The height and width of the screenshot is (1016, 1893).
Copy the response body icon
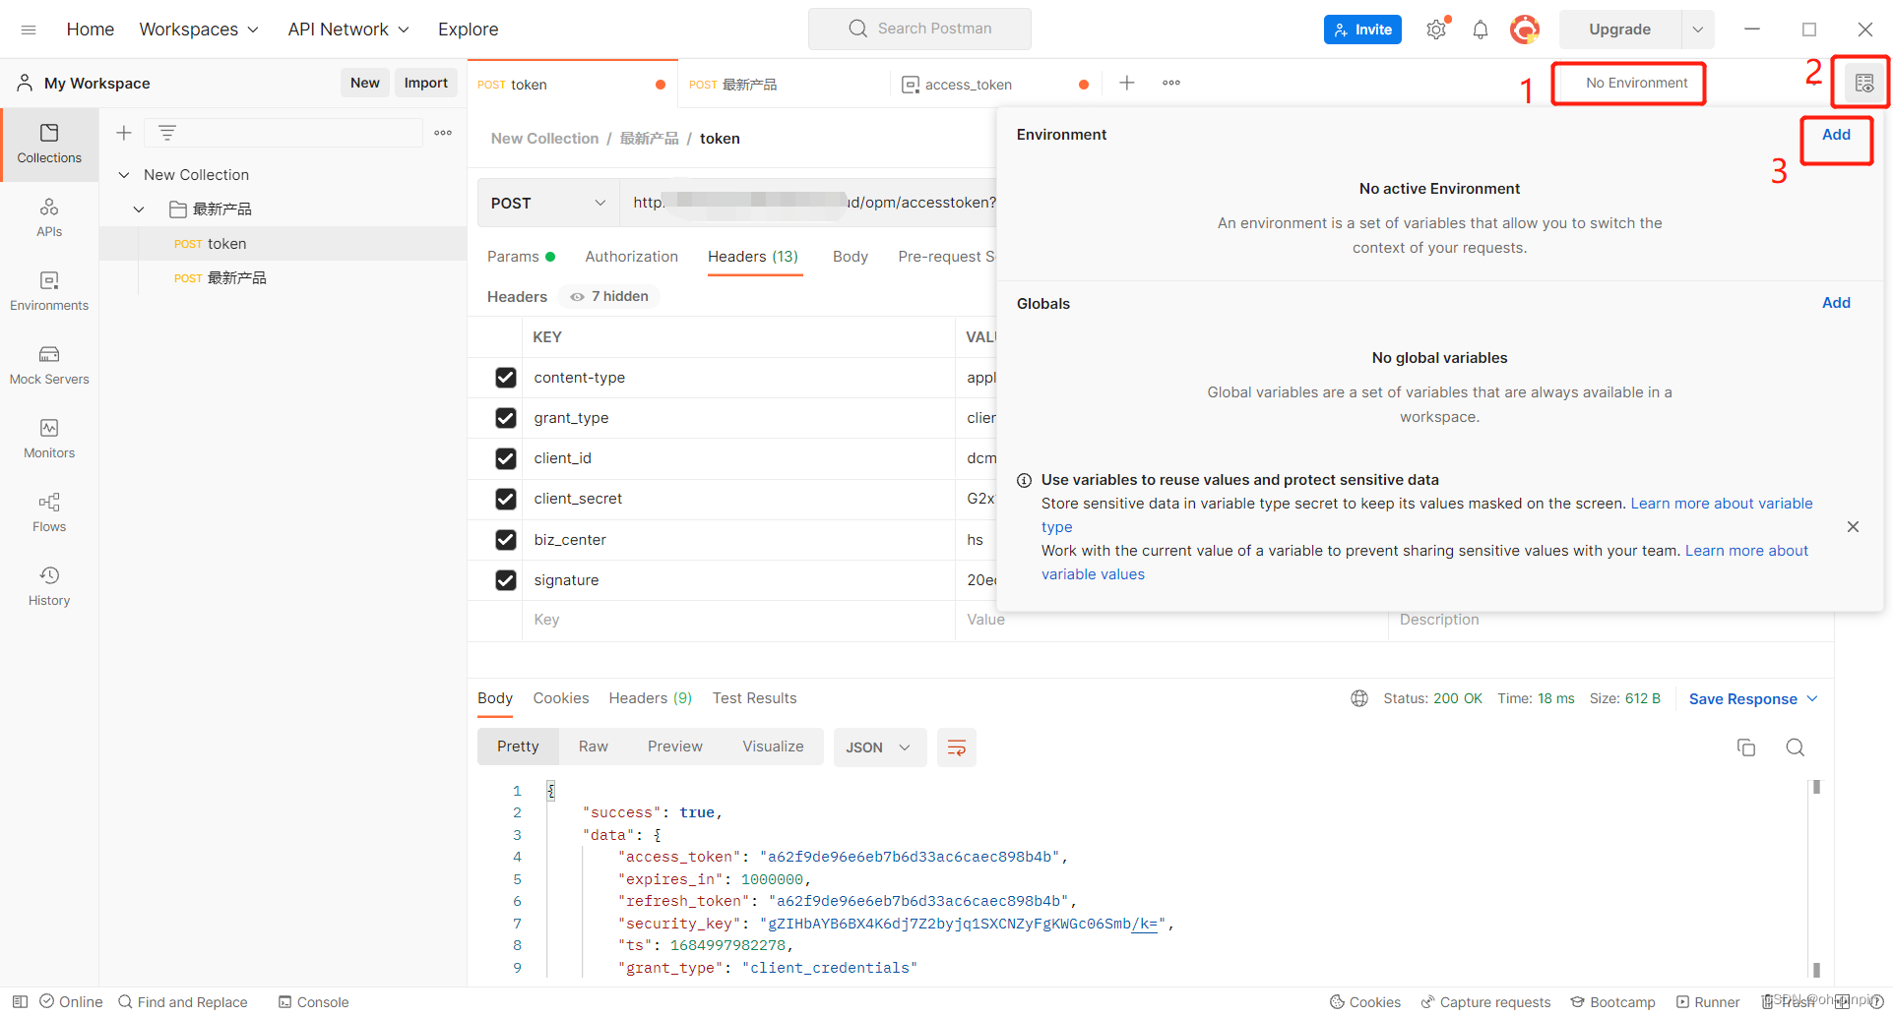click(x=1746, y=747)
